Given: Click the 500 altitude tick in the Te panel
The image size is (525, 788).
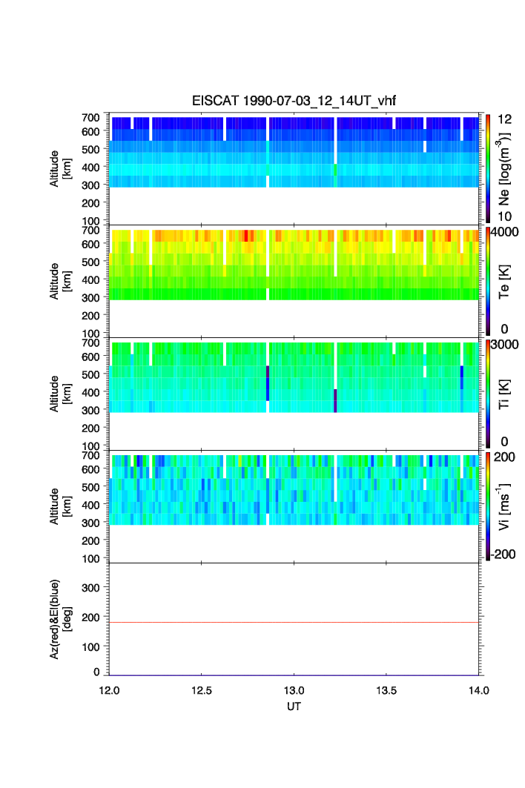Looking at the screenshot, I should 90,262.
